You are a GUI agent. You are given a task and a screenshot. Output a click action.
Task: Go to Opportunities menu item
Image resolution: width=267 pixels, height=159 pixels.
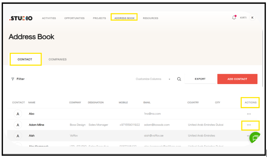click(74, 18)
